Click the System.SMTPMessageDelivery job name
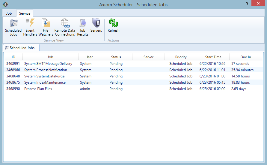 [48, 64]
